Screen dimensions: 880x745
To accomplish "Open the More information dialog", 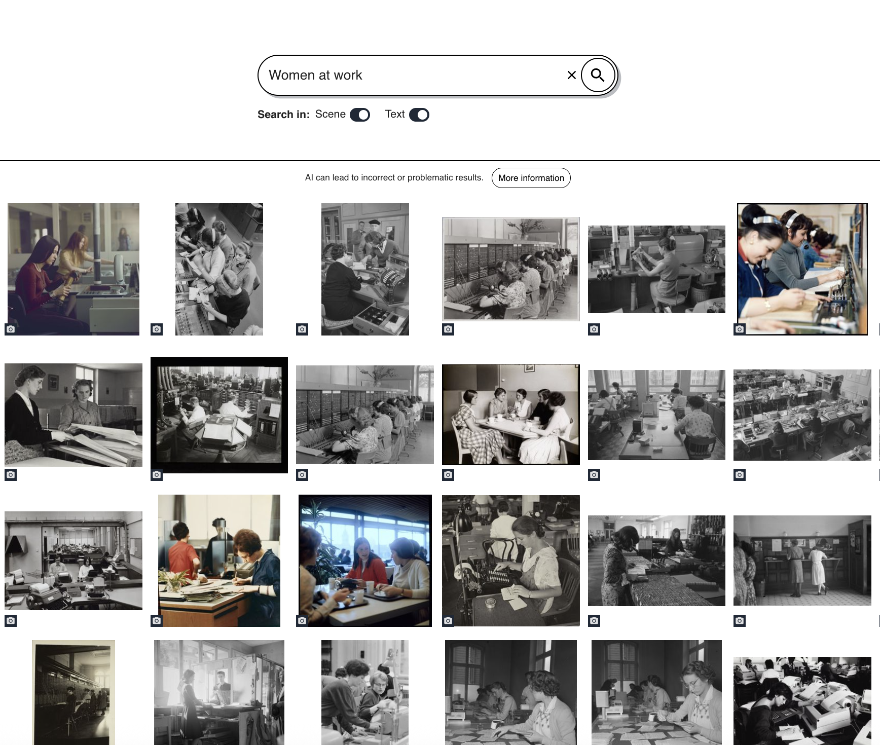I will [x=531, y=178].
